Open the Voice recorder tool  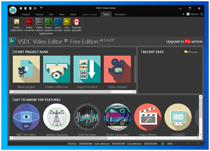[x=58, y=25]
